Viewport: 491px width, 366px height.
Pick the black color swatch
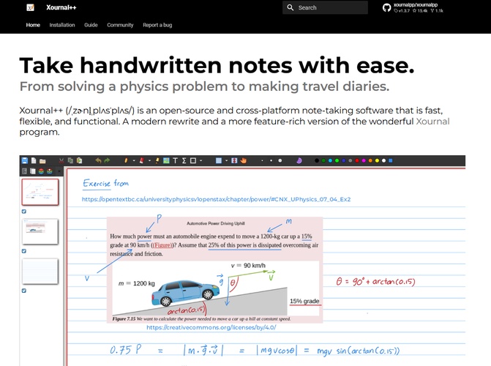pos(317,161)
